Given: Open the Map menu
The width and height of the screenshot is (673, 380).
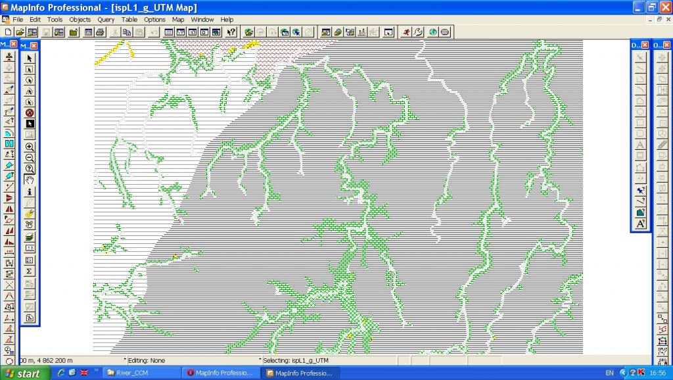Looking at the screenshot, I should pos(178,20).
